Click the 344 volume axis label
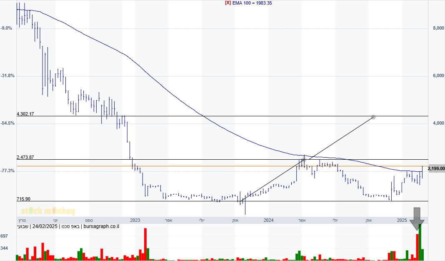 pos(4,248)
